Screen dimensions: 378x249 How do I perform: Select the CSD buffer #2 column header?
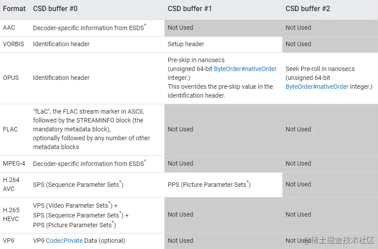click(x=308, y=9)
